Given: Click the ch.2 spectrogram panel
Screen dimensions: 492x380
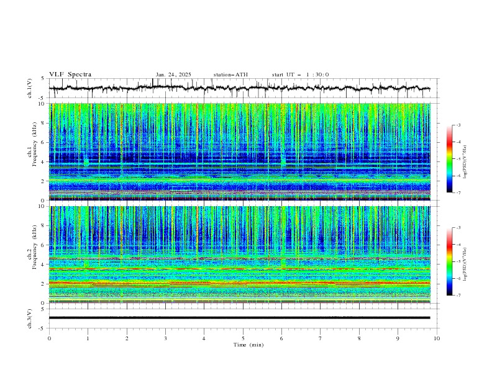Looking at the screenshot, I should (x=240, y=255).
